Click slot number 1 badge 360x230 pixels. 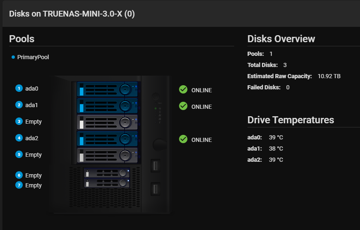(x=19, y=89)
